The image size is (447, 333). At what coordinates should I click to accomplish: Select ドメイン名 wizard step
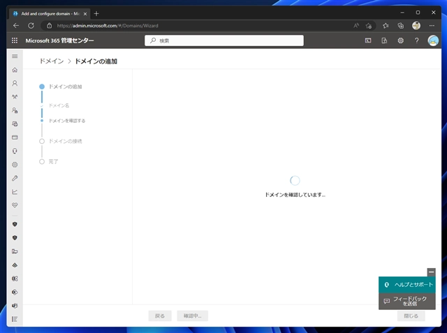point(59,105)
